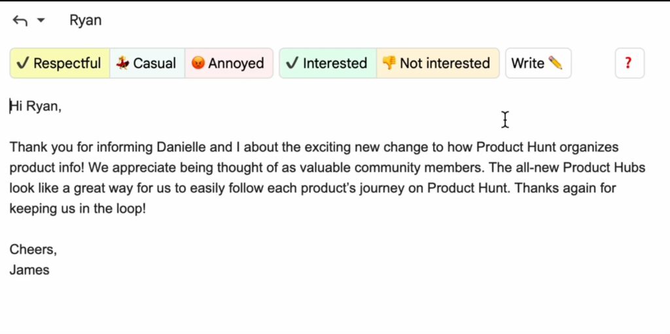The height and width of the screenshot is (334, 670).
Task: Click the dancer emoji on Casual
Action: click(122, 64)
